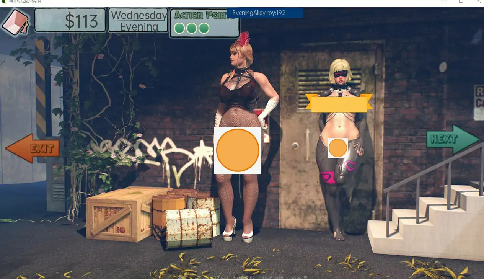Click the green NEXT arrow
The height and width of the screenshot is (279, 484).
pos(453,139)
